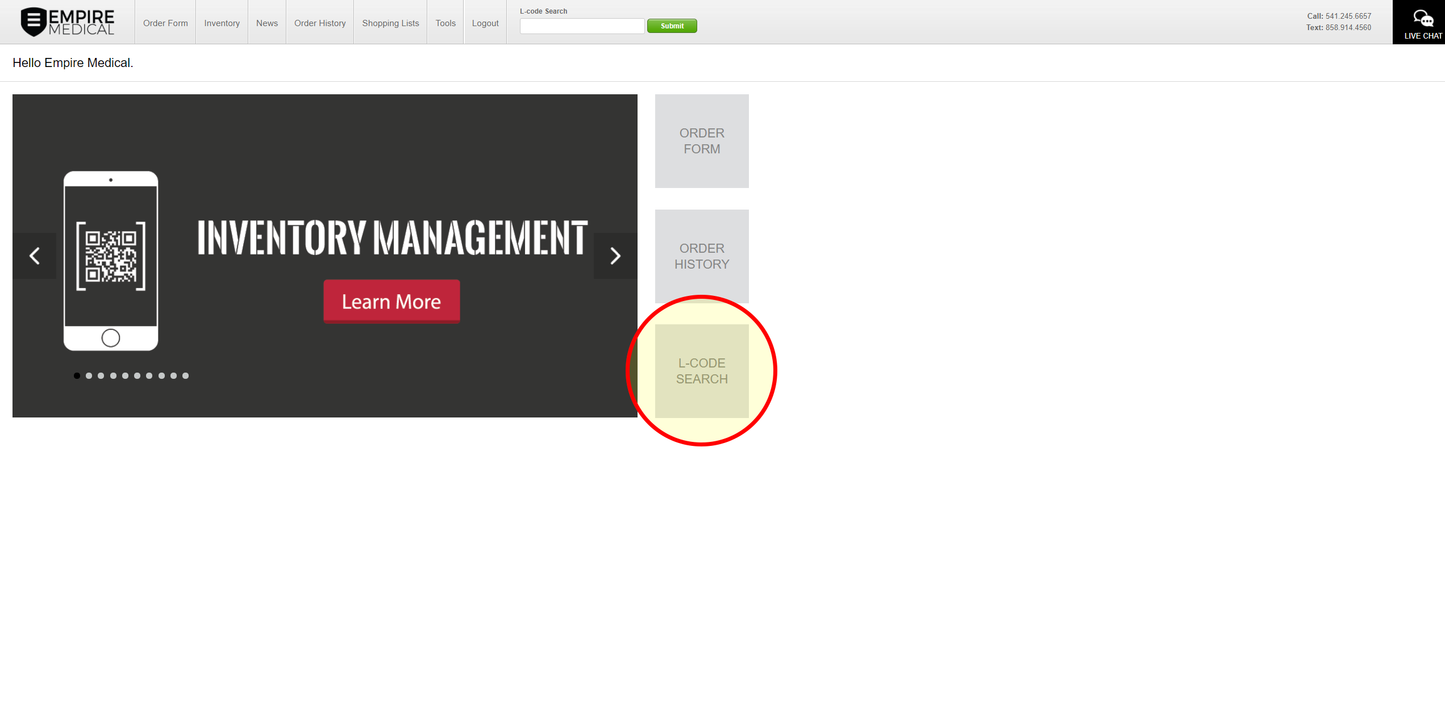The width and height of the screenshot is (1445, 706).
Task: Select the eighth carousel dot indicator
Action: [161, 375]
